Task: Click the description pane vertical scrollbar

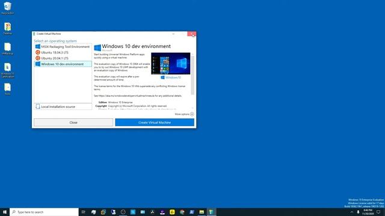Action: [x=192, y=75]
